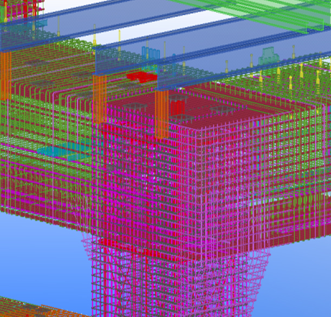
Task: Select the orange column in the center
Action: click(x=161, y=114)
